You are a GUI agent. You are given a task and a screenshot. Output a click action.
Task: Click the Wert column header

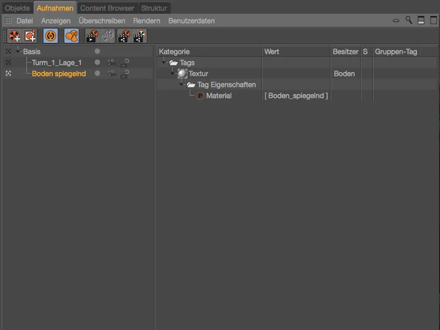[x=296, y=51]
